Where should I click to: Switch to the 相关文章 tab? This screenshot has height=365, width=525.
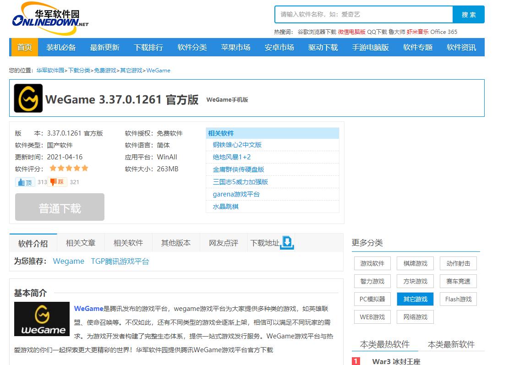pyautogui.click(x=81, y=243)
